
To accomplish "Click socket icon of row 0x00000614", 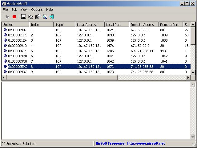I will (x=5, y=51).
